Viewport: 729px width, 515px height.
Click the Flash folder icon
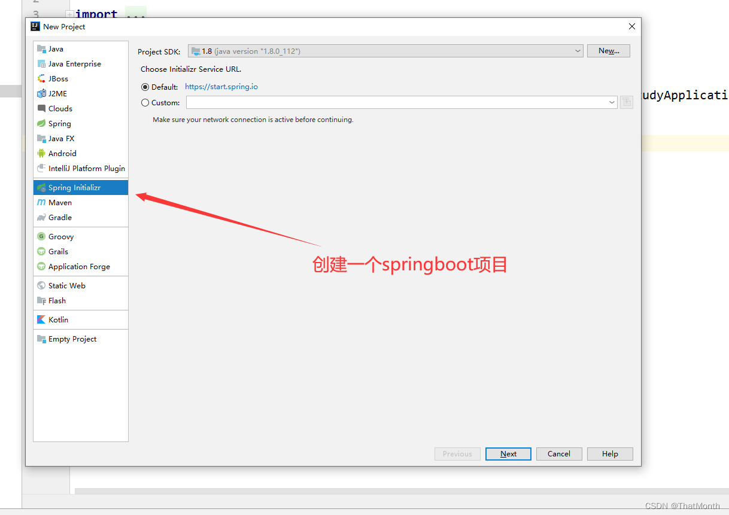(x=41, y=301)
